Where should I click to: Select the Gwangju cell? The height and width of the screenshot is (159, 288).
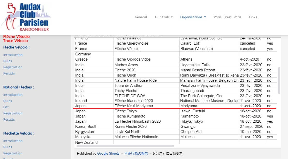[209, 126]
